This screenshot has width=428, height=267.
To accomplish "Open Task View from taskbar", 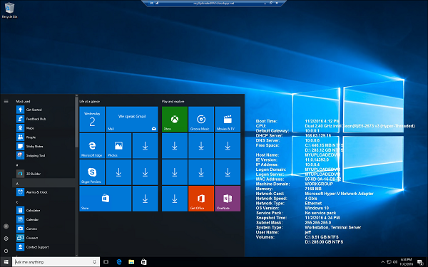I will click(106, 262).
